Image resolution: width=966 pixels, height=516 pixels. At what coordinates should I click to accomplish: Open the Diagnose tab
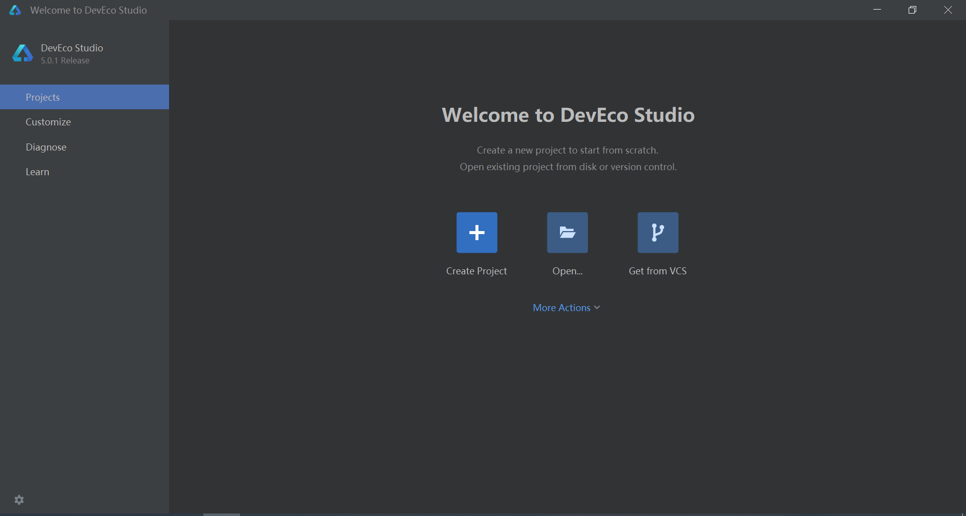click(85, 147)
